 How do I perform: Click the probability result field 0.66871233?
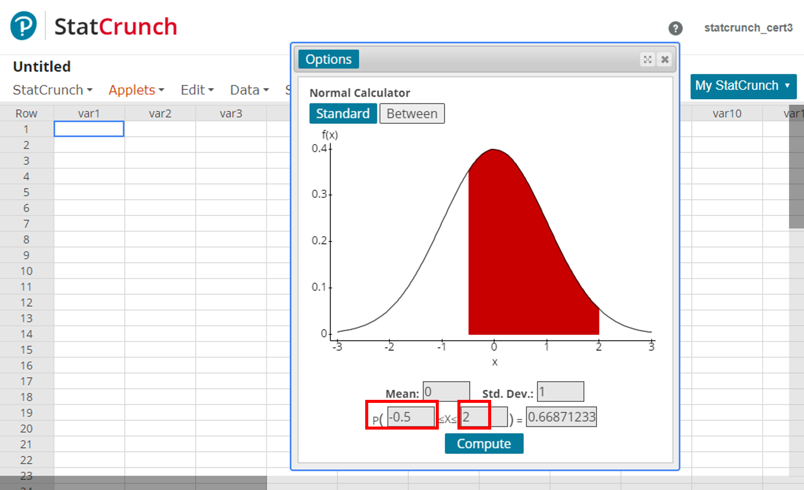tap(561, 417)
